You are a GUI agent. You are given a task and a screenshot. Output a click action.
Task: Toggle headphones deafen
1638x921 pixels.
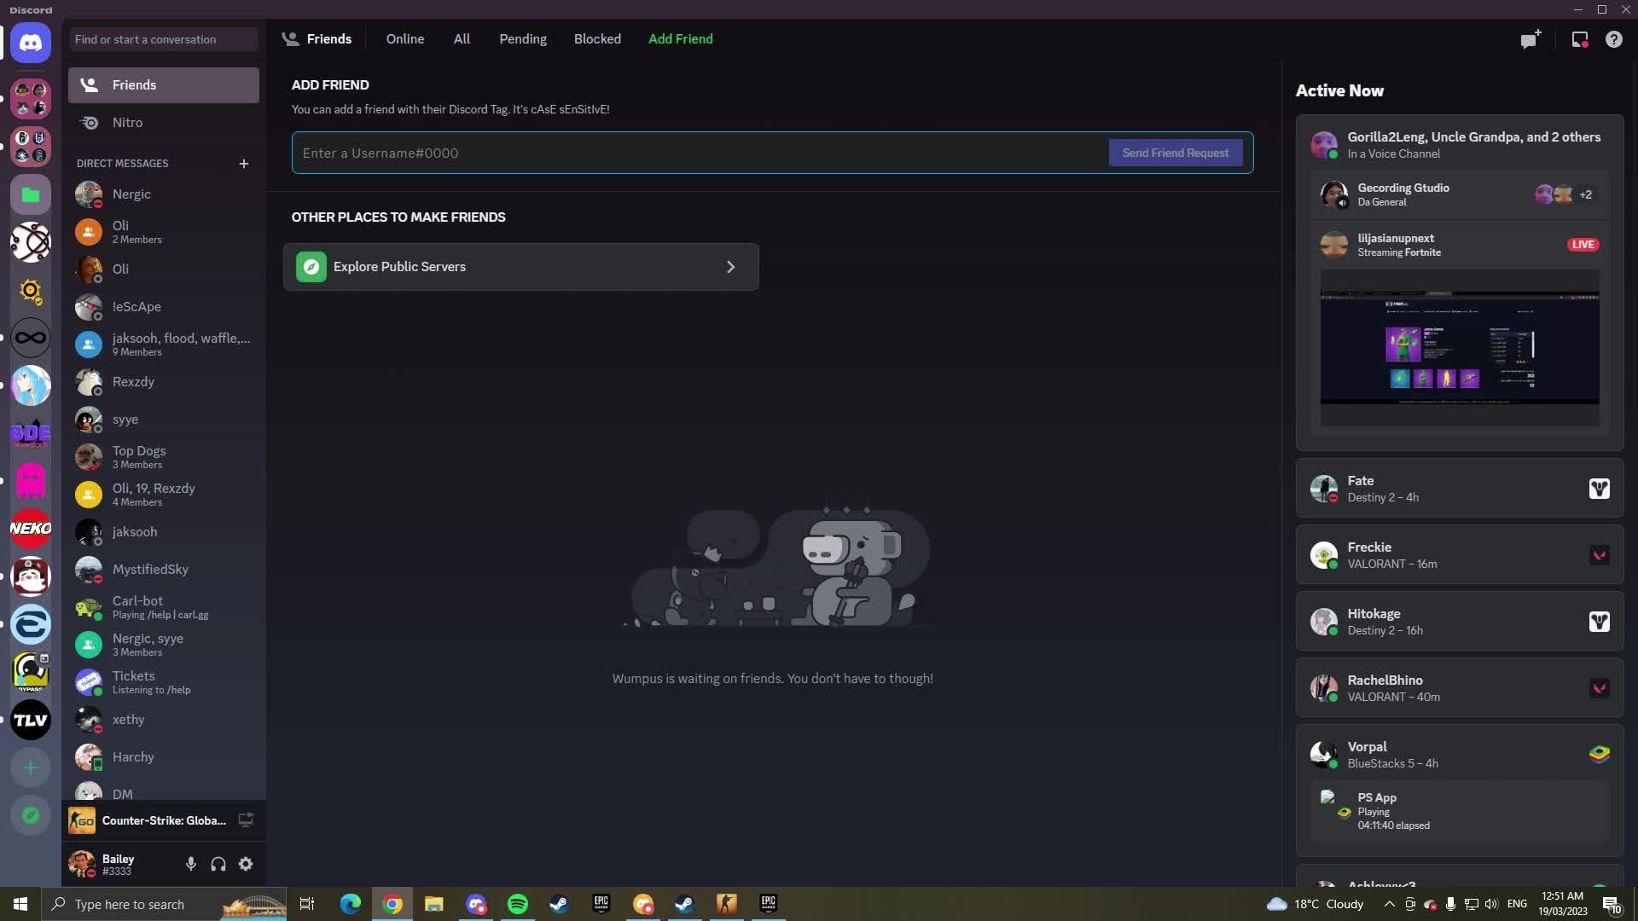point(218,864)
